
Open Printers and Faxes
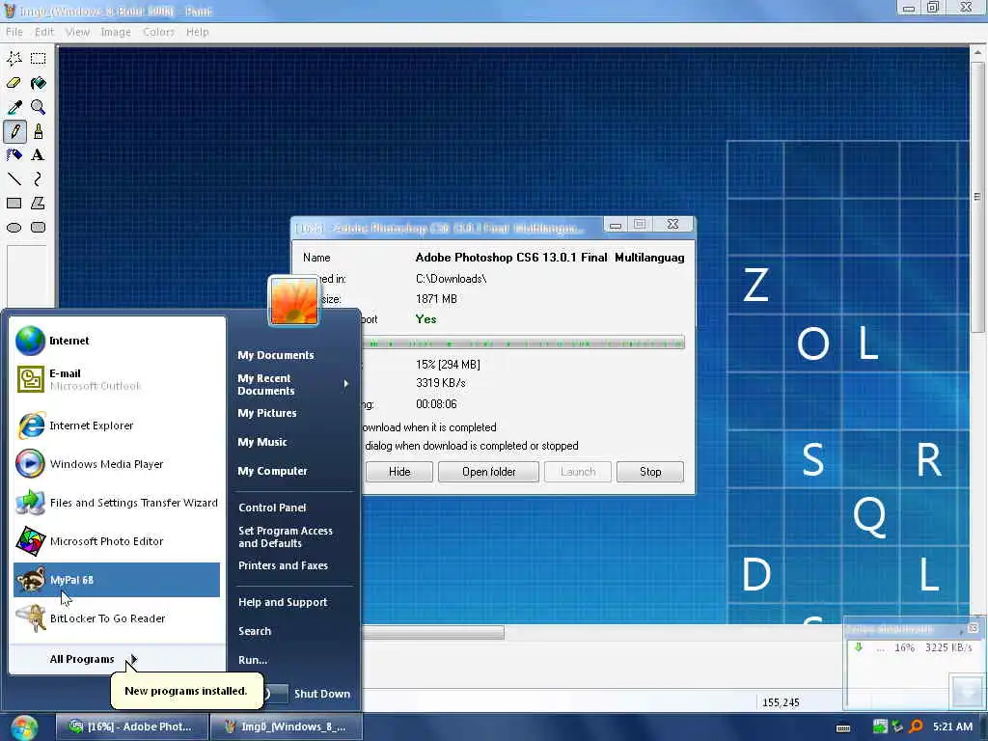[x=283, y=565]
